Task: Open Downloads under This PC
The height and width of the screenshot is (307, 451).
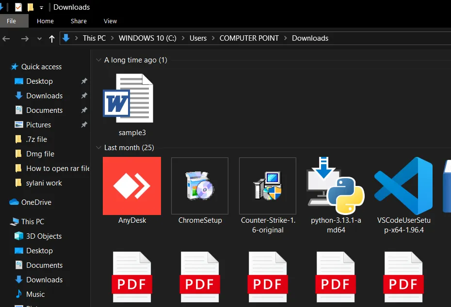Action: click(x=44, y=280)
